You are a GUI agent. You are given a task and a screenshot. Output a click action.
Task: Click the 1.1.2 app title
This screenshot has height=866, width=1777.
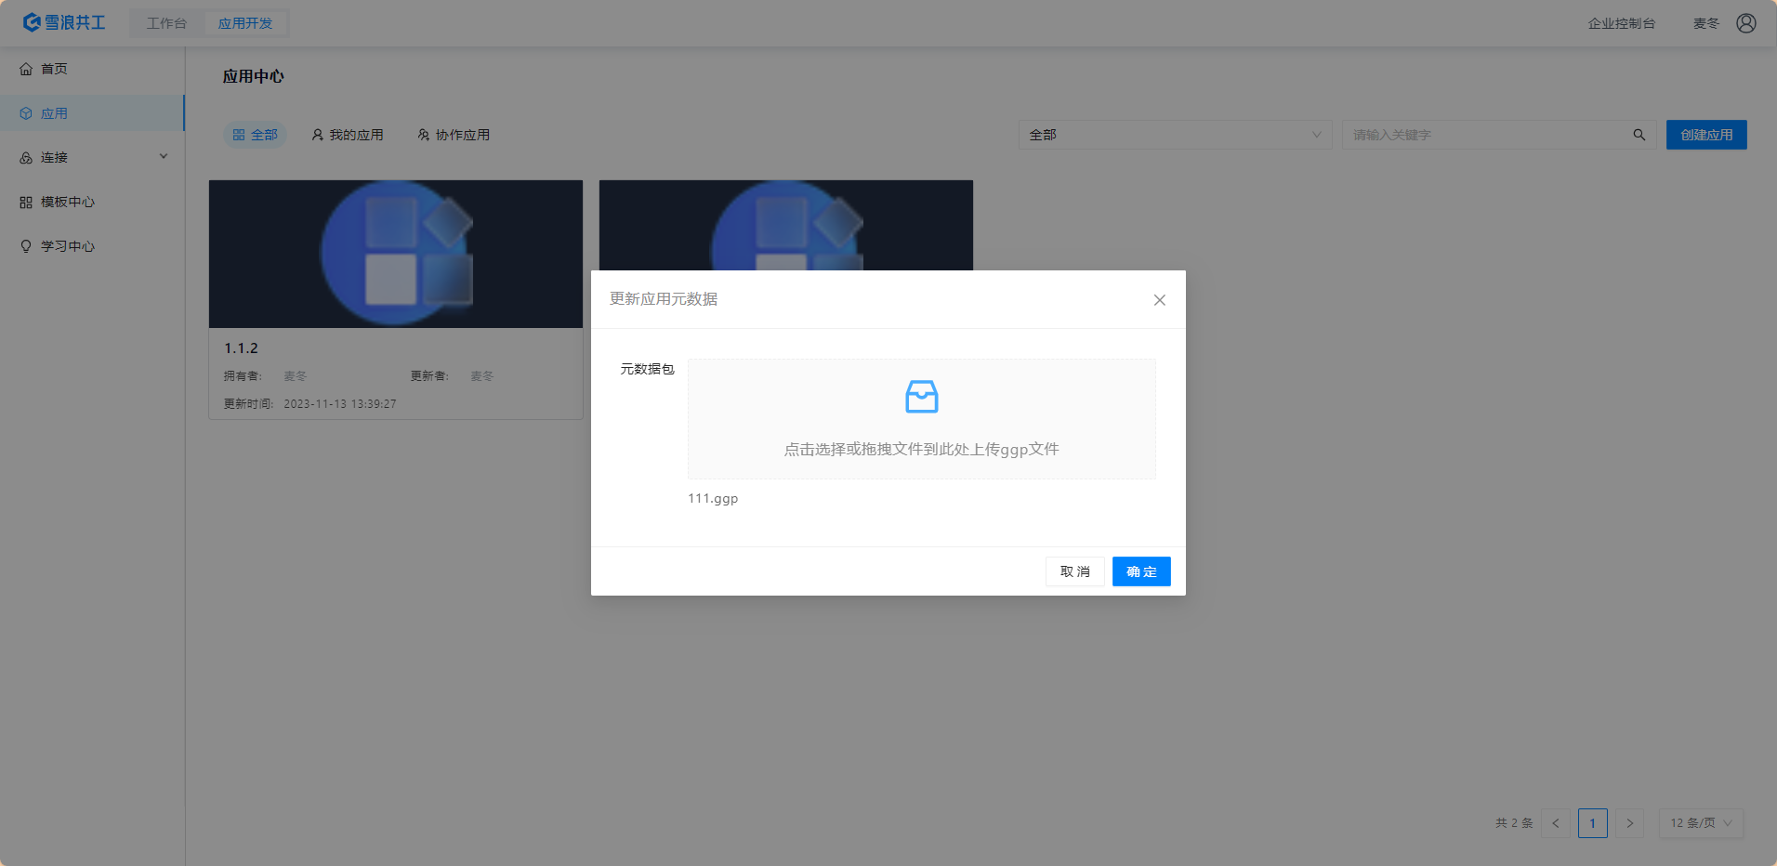click(241, 348)
